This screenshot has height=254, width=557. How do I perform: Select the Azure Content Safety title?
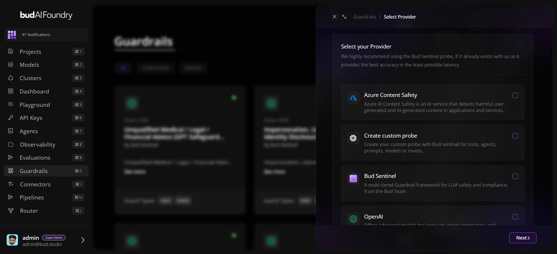(x=390, y=95)
